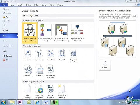Image resolution: width=140 pixels, height=105 pixels.
Task: Choose Basic Flowchart (US units) template
Action: pyautogui.click(x=45, y=33)
